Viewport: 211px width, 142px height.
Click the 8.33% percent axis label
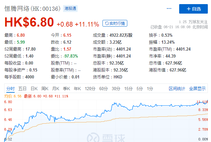203,110
